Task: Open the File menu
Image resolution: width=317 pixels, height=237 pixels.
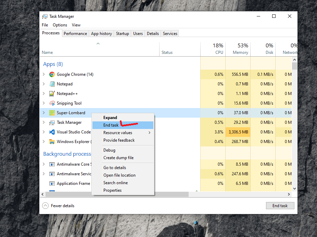Action: [x=45, y=25]
